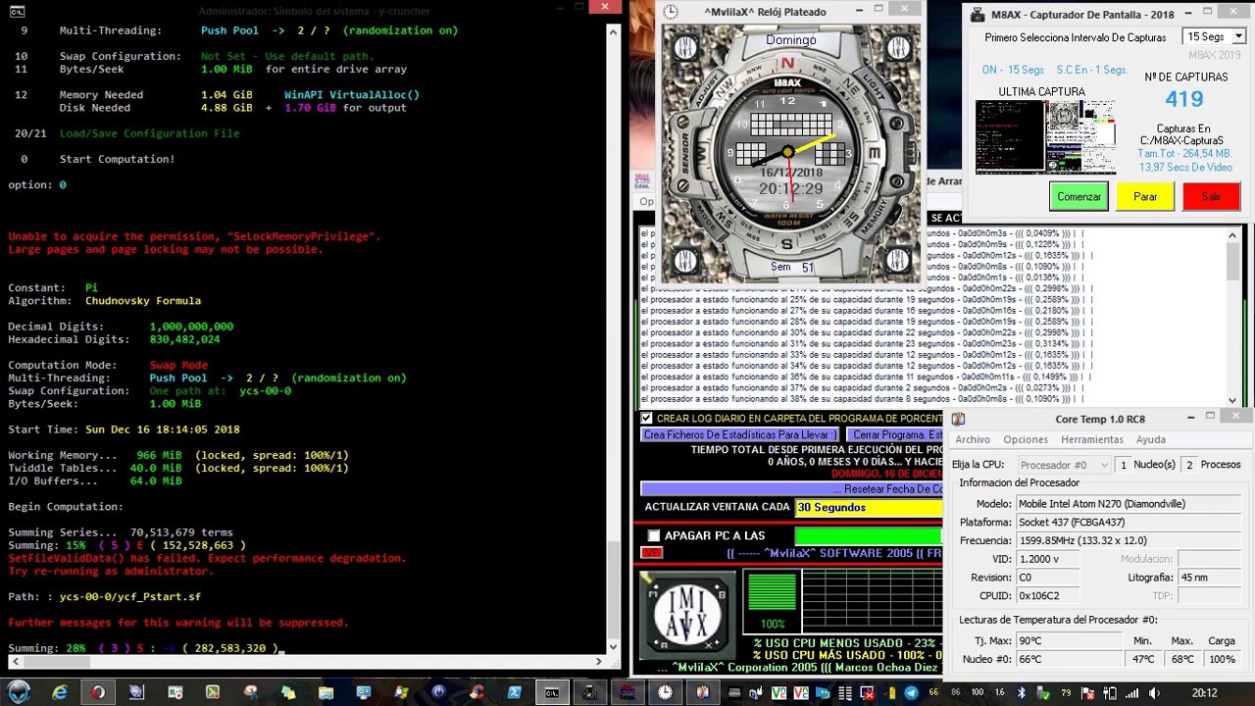This screenshot has width=1255, height=706.
Task: Open the Snipping Tool taskbar icon
Action: point(251,692)
